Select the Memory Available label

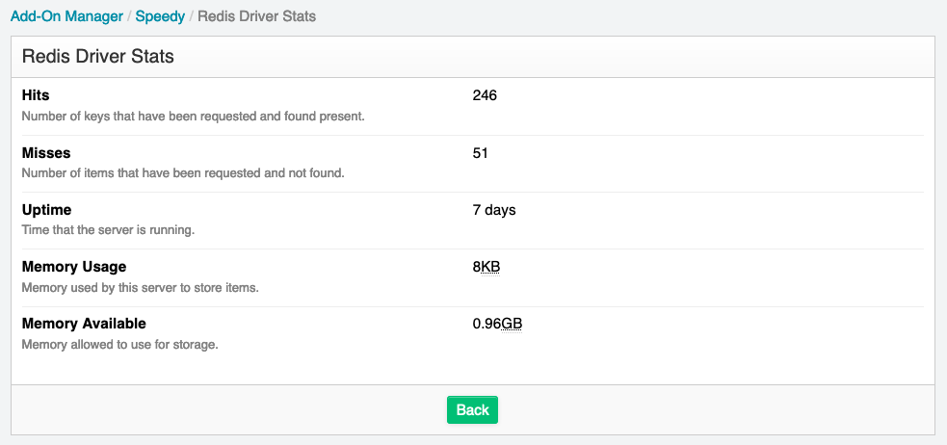pos(84,324)
